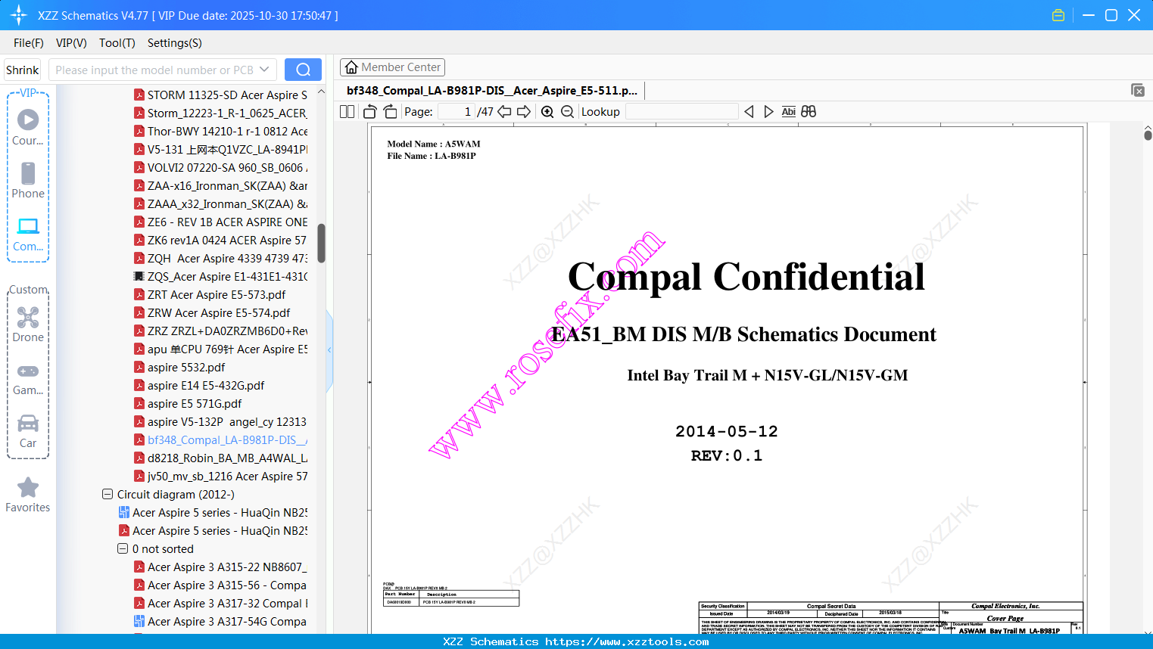Open the Courses category in the sidebar
The image size is (1153, 649).
click(28, 128)
